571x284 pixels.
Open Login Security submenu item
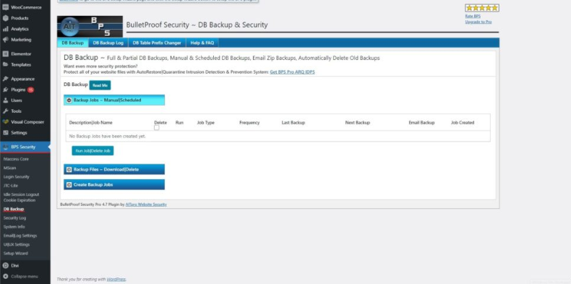click(17, 176)
